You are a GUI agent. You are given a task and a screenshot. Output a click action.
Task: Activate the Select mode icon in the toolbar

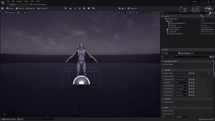click(66, 8)
